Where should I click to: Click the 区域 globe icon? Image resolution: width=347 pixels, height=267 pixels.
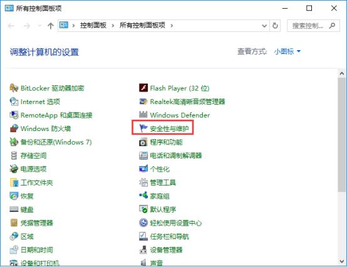tap(14, 236)
